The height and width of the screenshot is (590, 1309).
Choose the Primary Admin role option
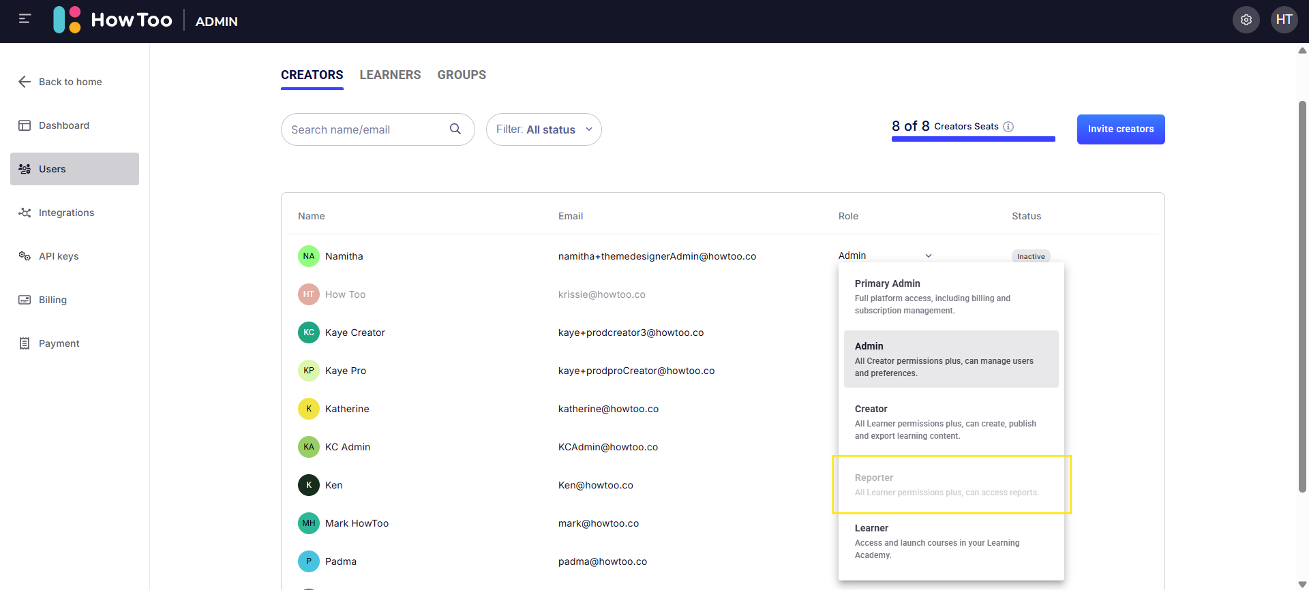951,296
